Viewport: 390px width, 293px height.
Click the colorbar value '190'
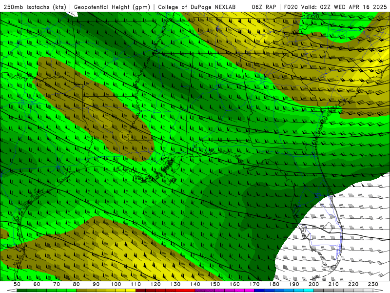pos(294,284)
